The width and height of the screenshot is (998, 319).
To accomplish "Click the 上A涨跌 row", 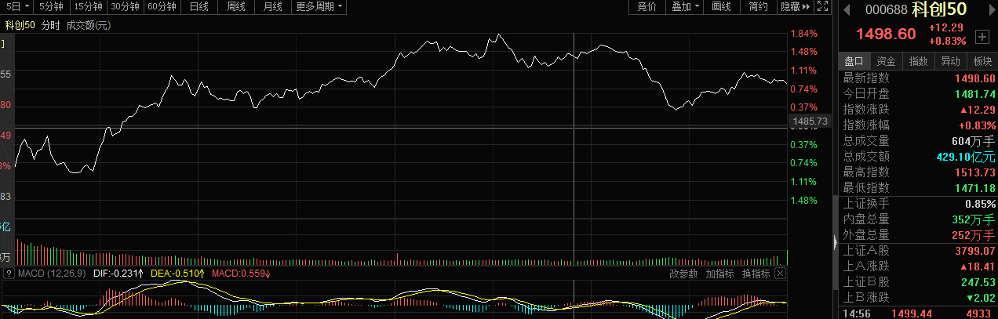I will 919,266.
